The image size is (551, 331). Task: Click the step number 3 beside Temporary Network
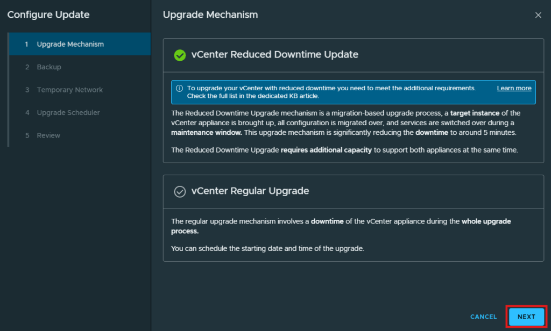click(27, 90)
